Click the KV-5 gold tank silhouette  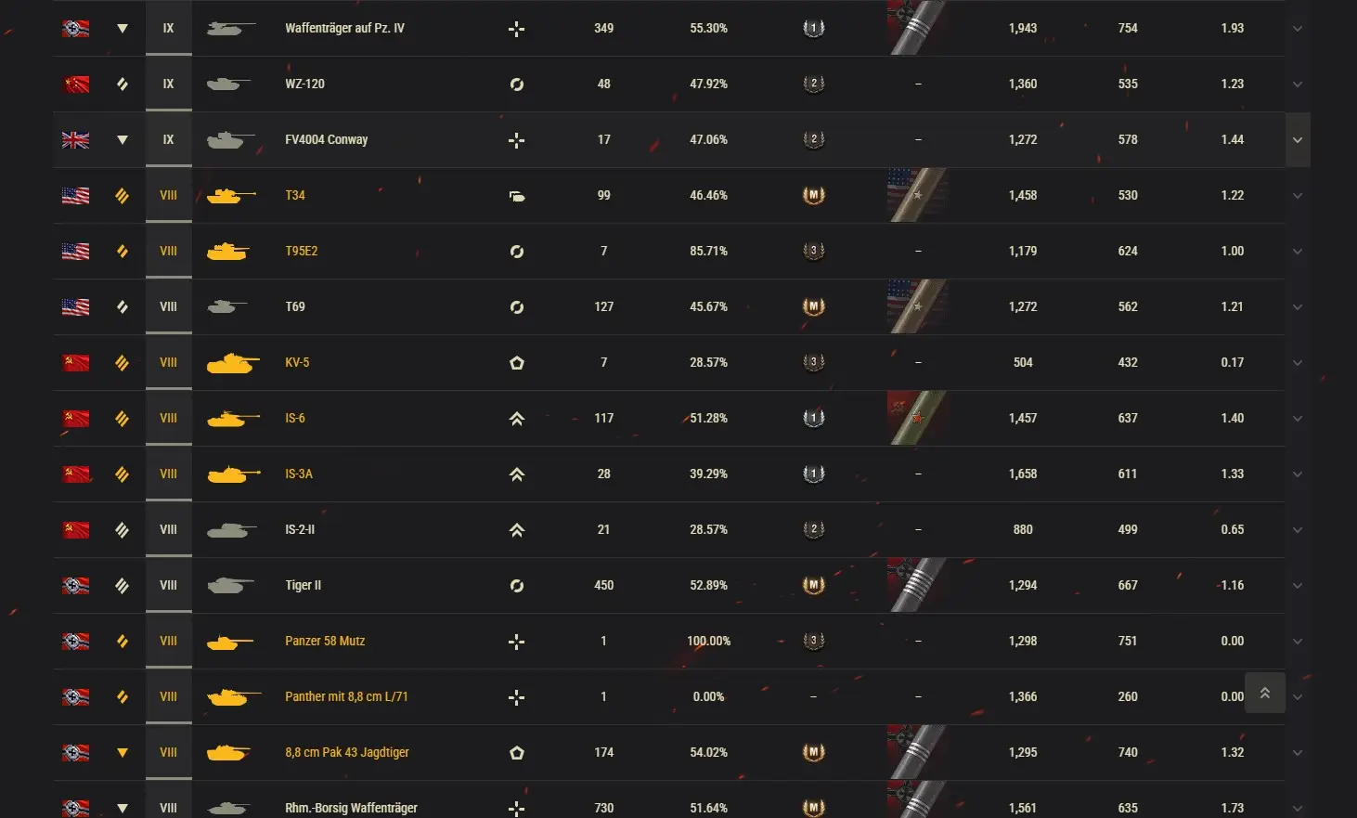tap(232, 362)
